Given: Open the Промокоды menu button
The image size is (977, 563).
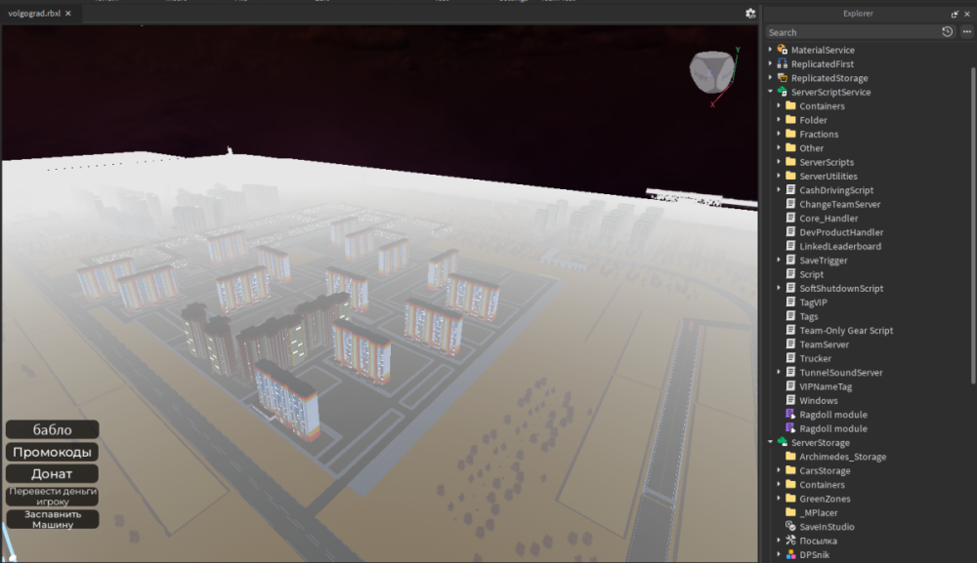Looking at the screenshot, I should point(53,452).
